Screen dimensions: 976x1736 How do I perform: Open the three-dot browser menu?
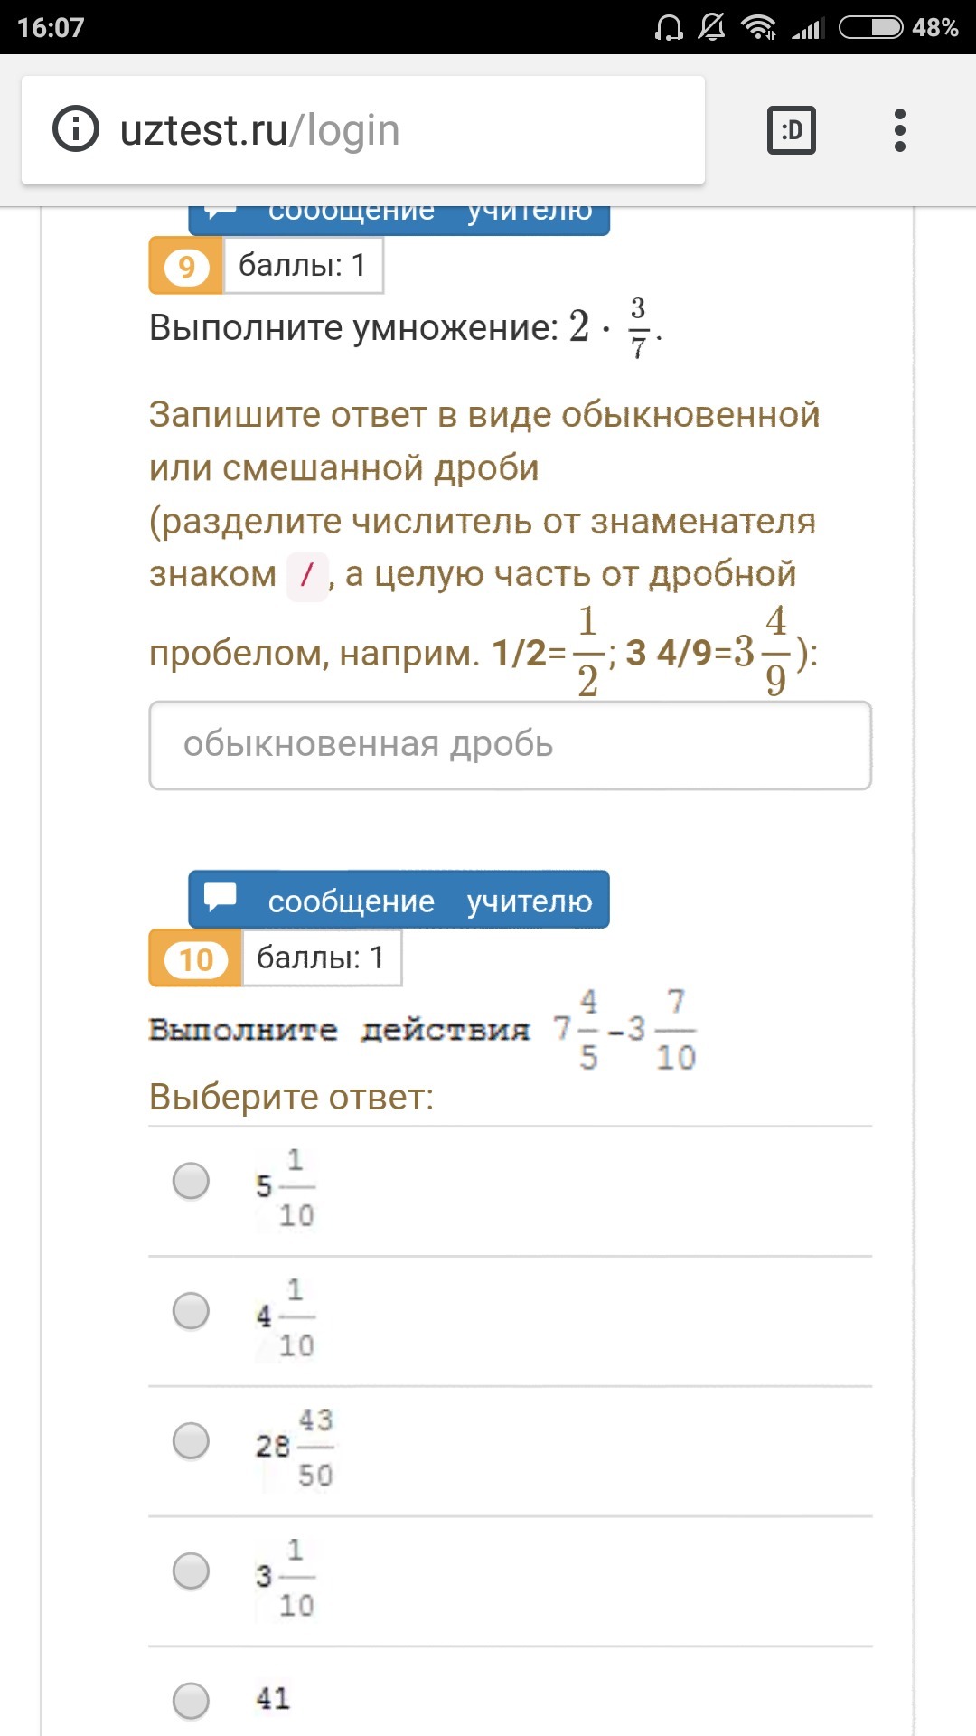click(x=899, y=130)
